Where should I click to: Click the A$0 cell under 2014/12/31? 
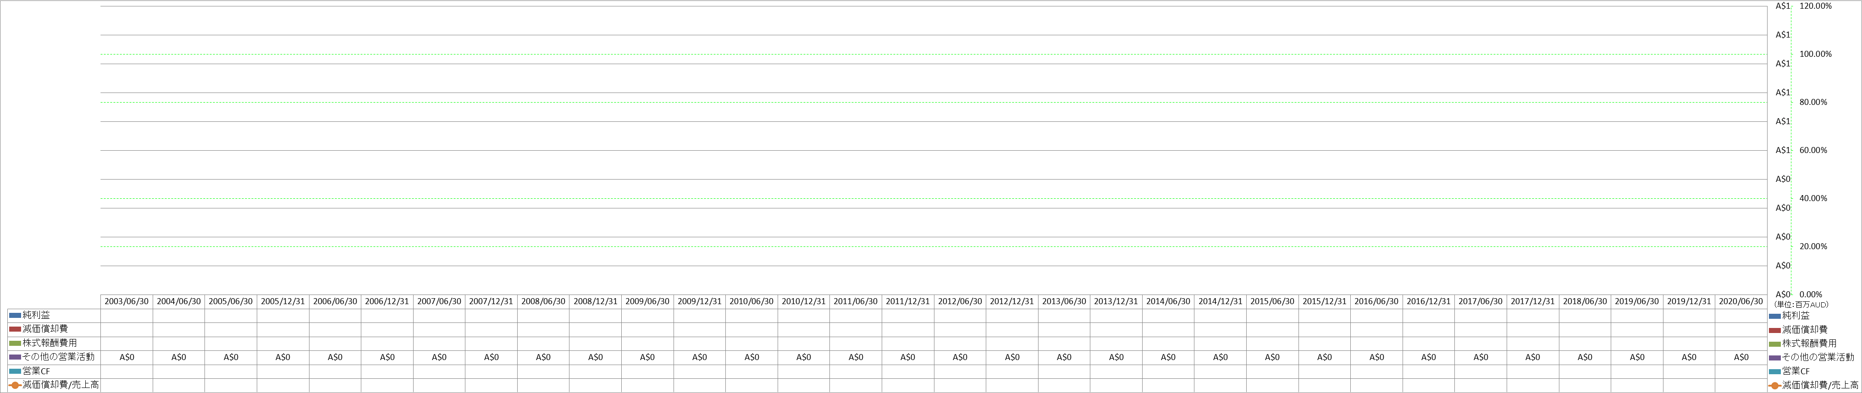tap(1220, 358)
